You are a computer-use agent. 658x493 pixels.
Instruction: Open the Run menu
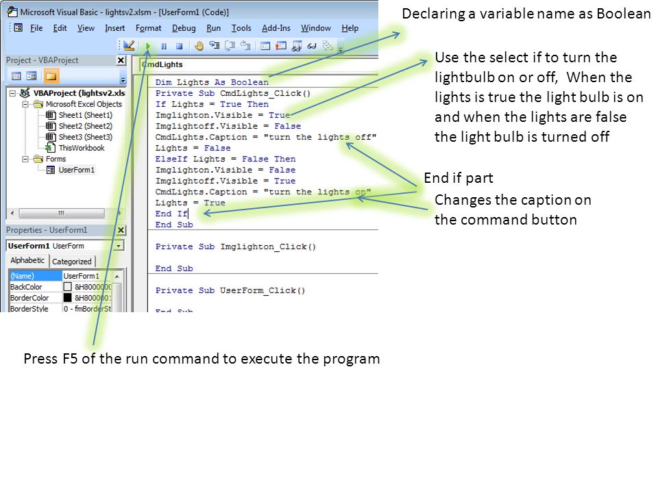(213, 28)
